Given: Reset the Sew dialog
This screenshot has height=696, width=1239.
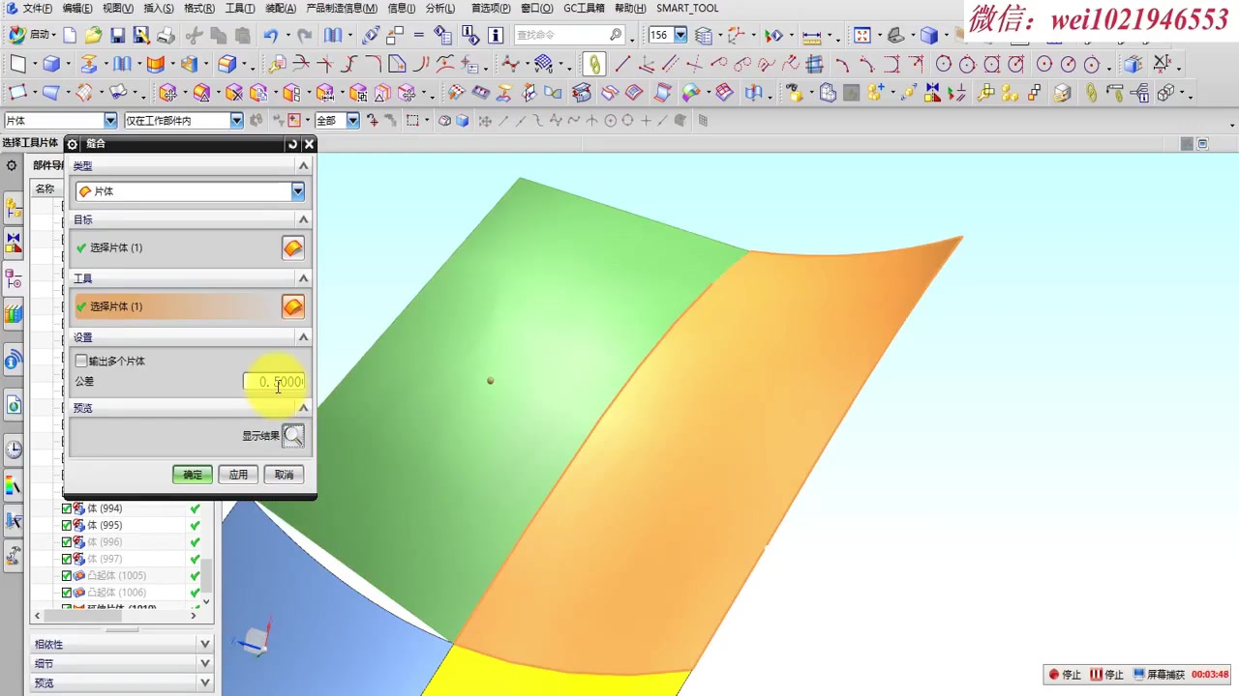Looking at the screenshot, I should 292,144.
